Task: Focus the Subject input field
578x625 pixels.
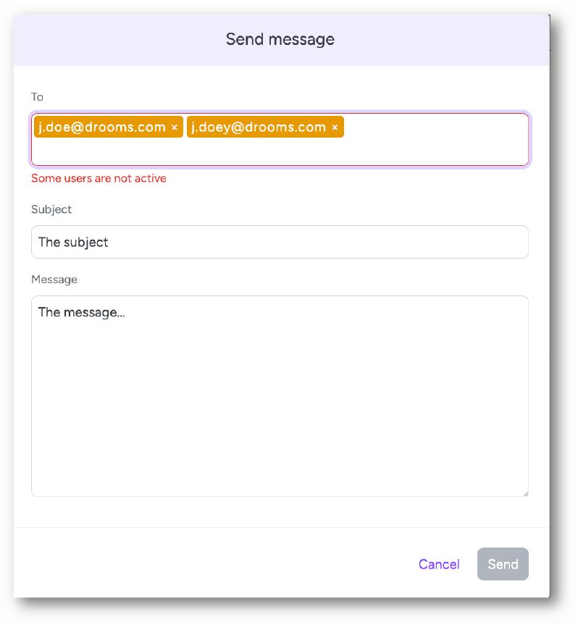Action: click(x=280, y=242)
